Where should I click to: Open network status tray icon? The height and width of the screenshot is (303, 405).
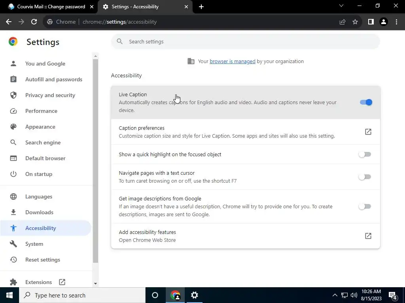tap(344, 295)
